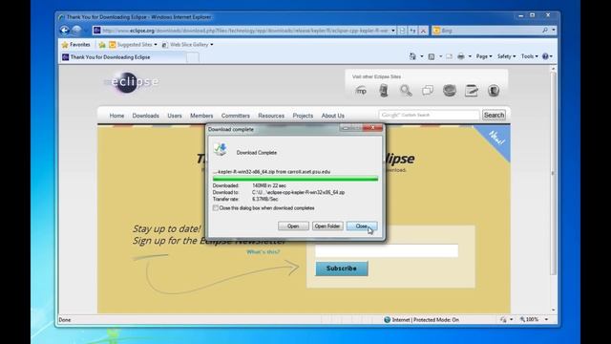Toggle 'Close this dialog box when download completes'
The width and height of the screenshot is (611, 344).
pos(216,208)
